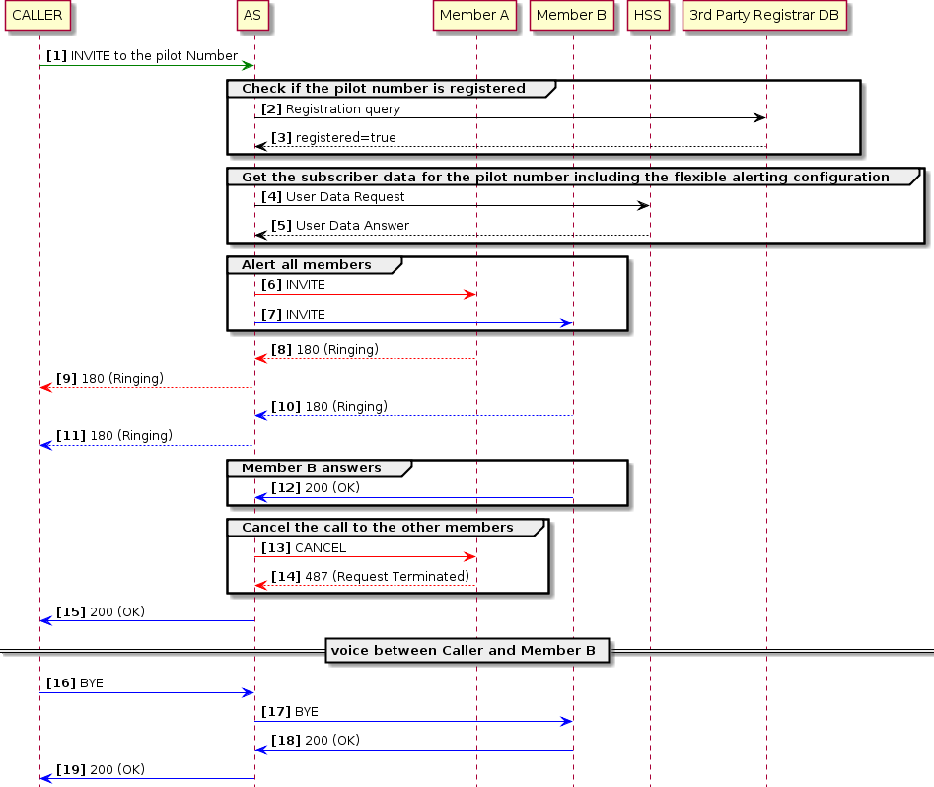This screenshot has height=787, width=934.
Task: Select the Member A participant box
Action: click(x=474, y=15)
